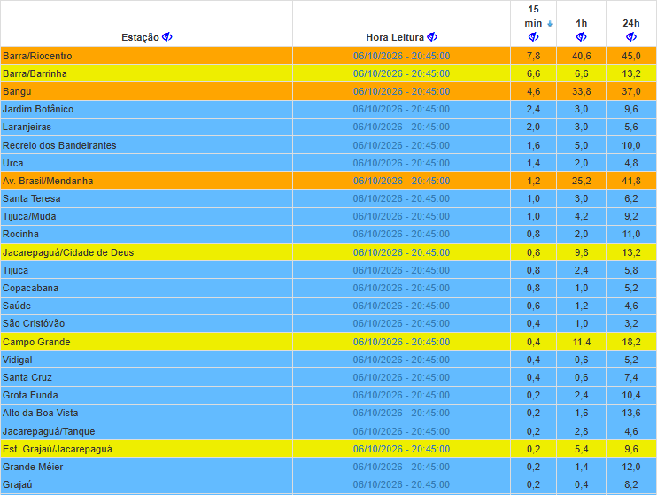Click the 33,8 one-hour value for Bangu

581,91
